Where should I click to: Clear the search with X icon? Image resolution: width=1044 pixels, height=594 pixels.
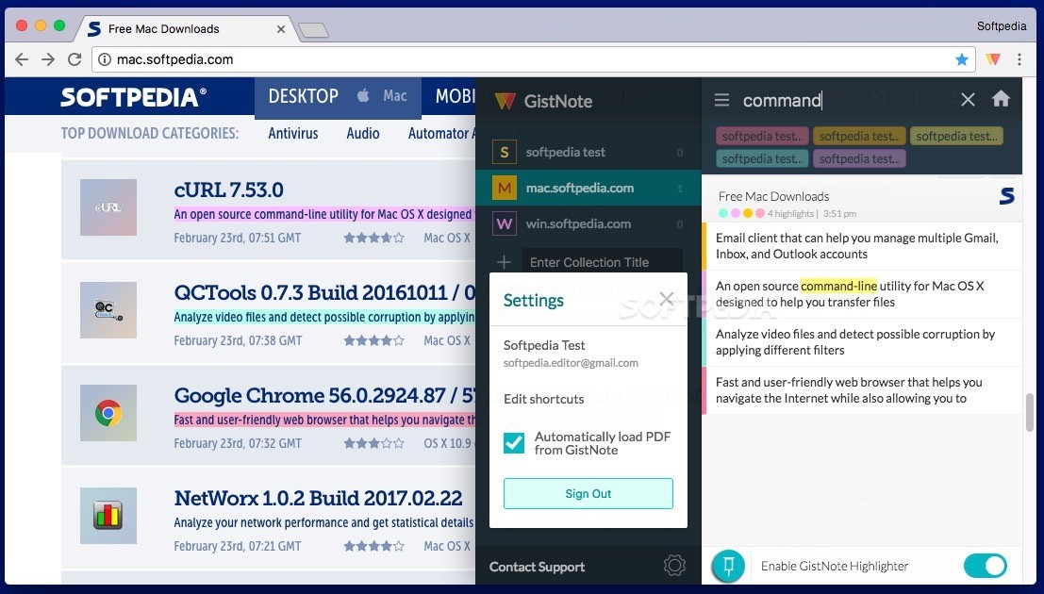coord(968,100)
